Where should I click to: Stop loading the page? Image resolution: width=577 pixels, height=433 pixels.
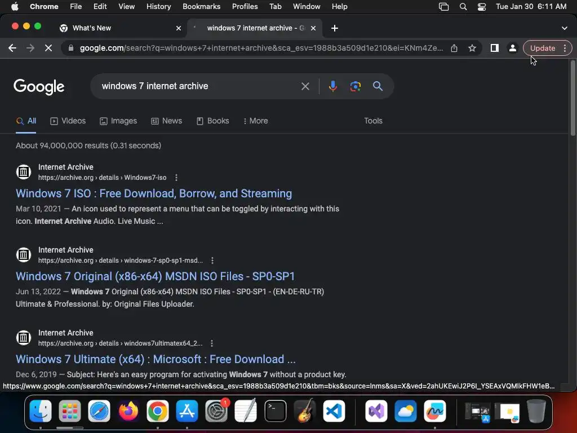tap(48, 48)
